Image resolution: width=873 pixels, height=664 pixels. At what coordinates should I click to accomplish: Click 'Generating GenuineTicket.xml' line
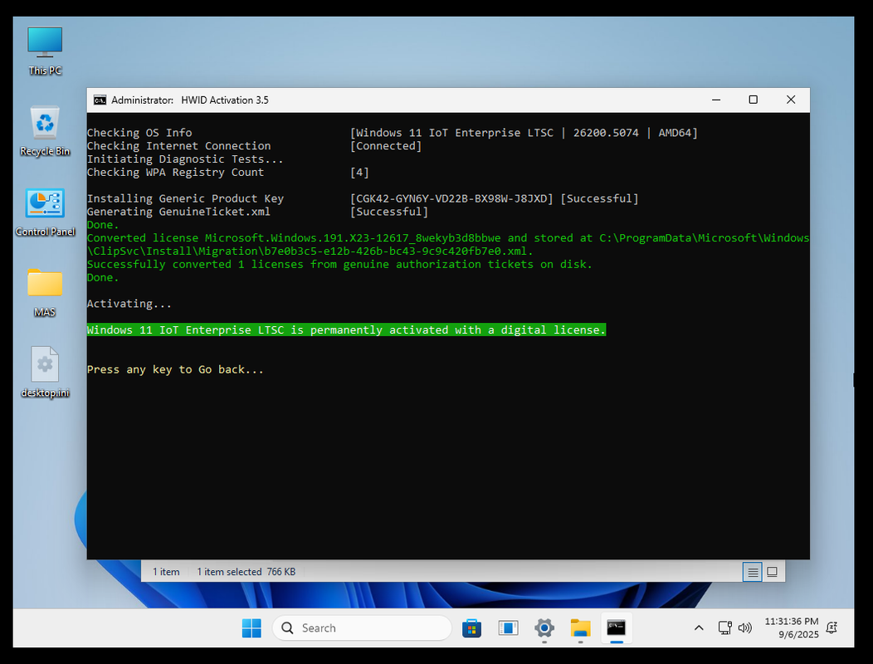click(x=178, y=212)
